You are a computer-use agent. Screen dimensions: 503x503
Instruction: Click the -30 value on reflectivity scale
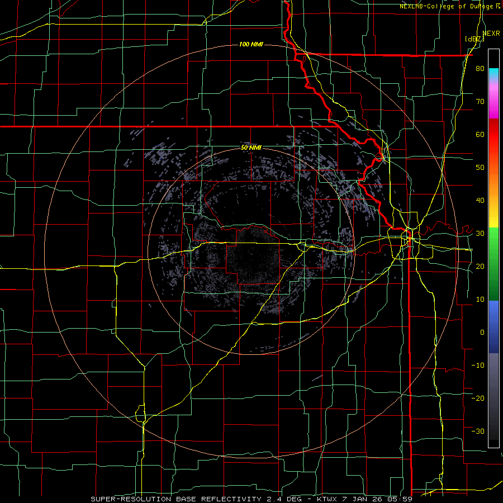pyautogui.click(x=478, y=431)
